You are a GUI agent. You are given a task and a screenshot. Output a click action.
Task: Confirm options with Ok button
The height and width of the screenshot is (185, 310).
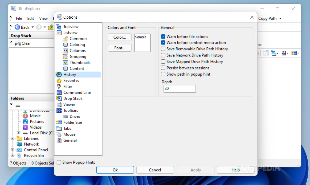click(x=115, y=170)
